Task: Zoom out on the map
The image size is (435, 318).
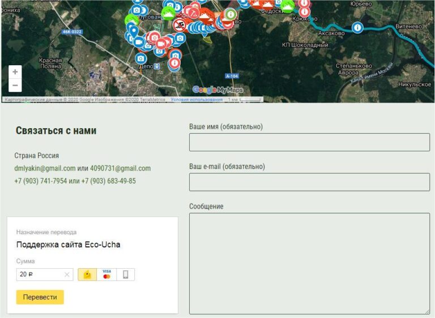Action: click(x=15, y=85)
